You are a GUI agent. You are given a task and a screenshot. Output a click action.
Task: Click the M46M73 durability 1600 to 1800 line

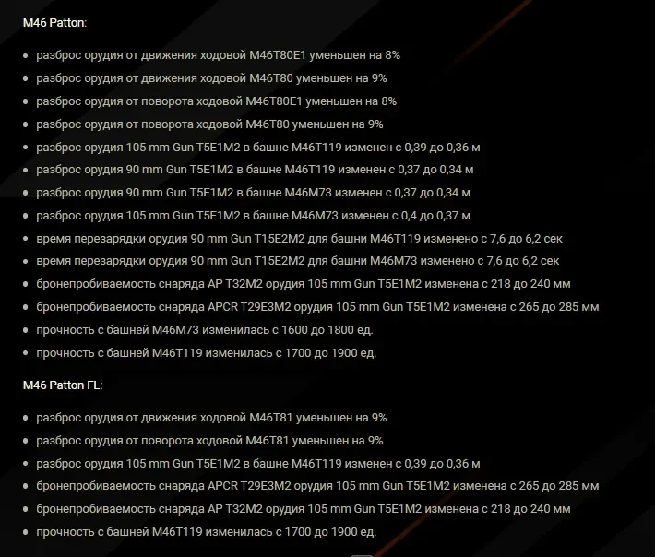204,329
